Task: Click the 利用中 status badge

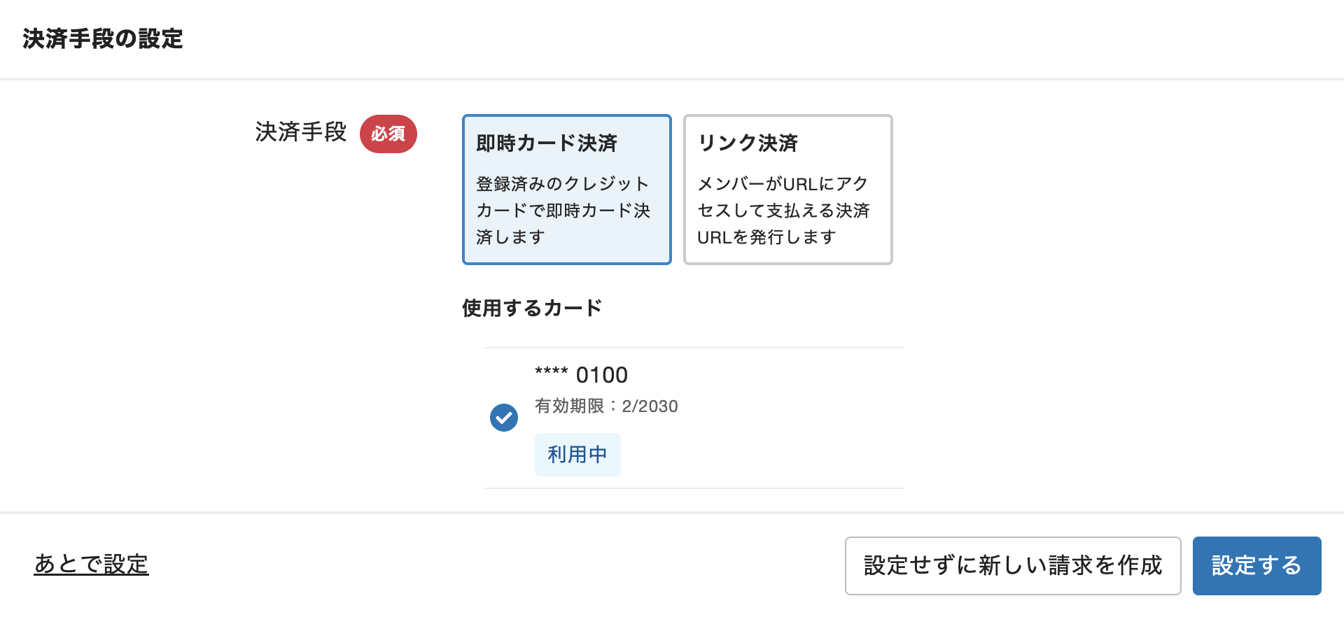Action: pos(577,454)
